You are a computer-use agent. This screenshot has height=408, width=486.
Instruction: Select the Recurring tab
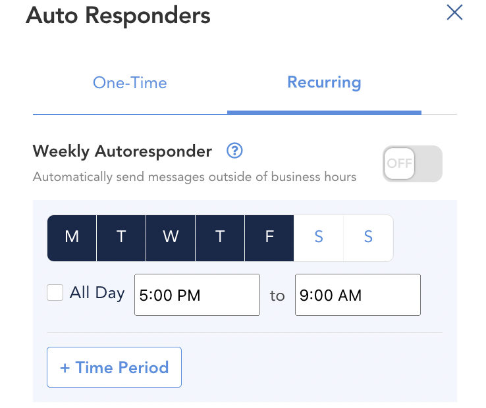tap(324, 82)
